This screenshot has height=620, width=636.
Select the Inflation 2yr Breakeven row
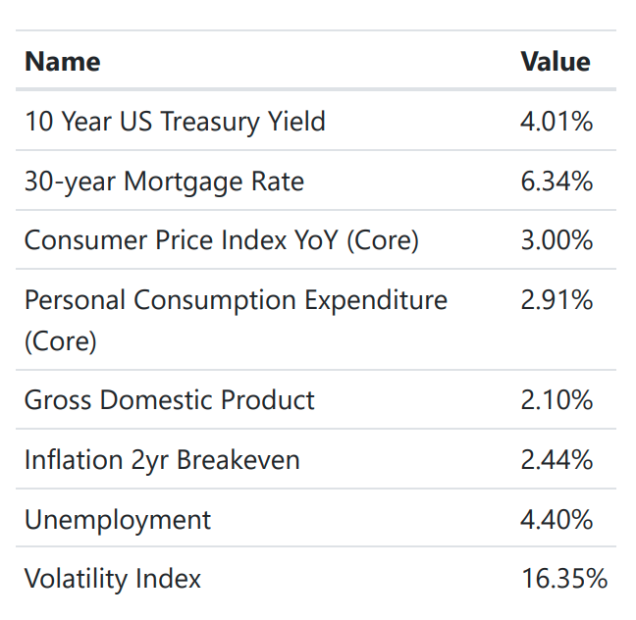click(316, 459)
